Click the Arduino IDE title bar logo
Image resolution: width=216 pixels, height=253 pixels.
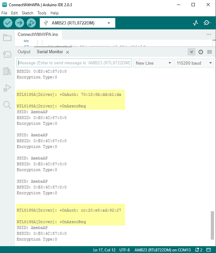[5, 5]
